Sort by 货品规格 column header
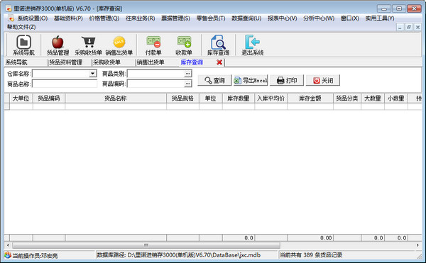This screenshot has height=263, width=426. 182,98
